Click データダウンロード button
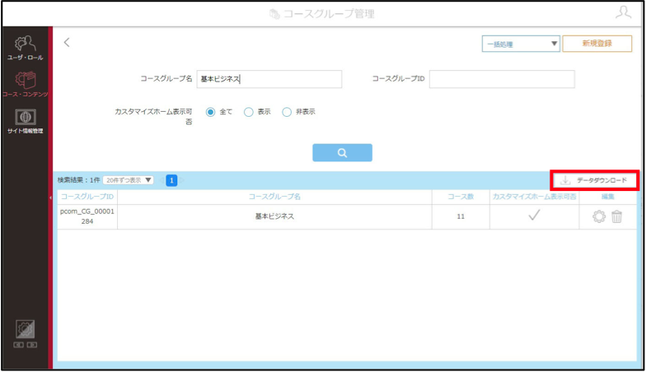 [x=595, y=180]
